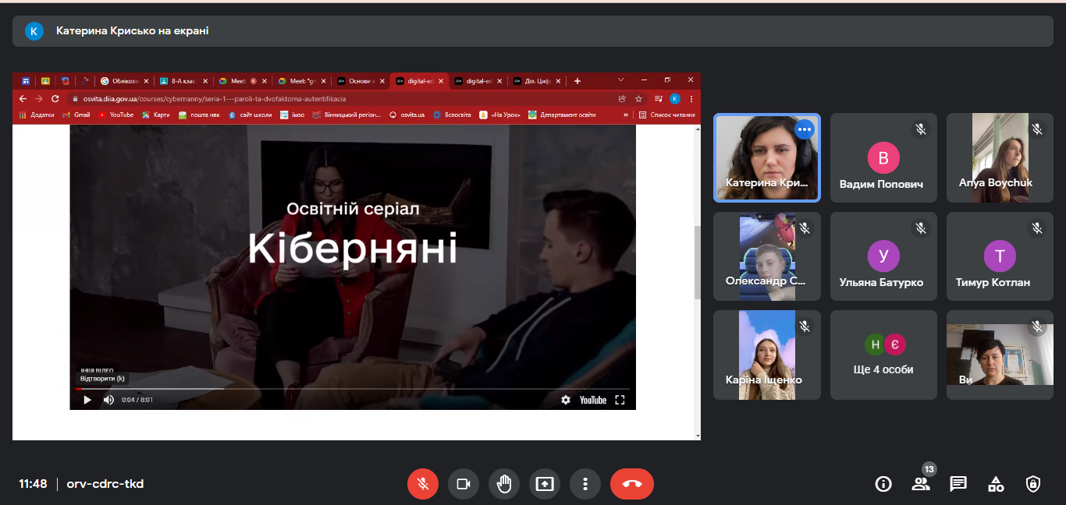
Task: Click the page scrollbar in shared browser
Action: pyautogui.click(x=697, y=262)
